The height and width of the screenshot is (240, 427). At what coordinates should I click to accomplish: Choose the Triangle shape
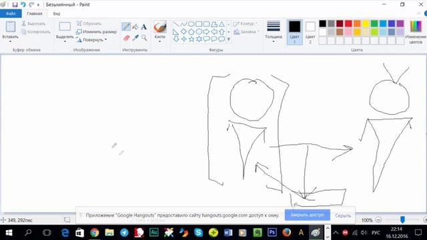pos(222,24)
